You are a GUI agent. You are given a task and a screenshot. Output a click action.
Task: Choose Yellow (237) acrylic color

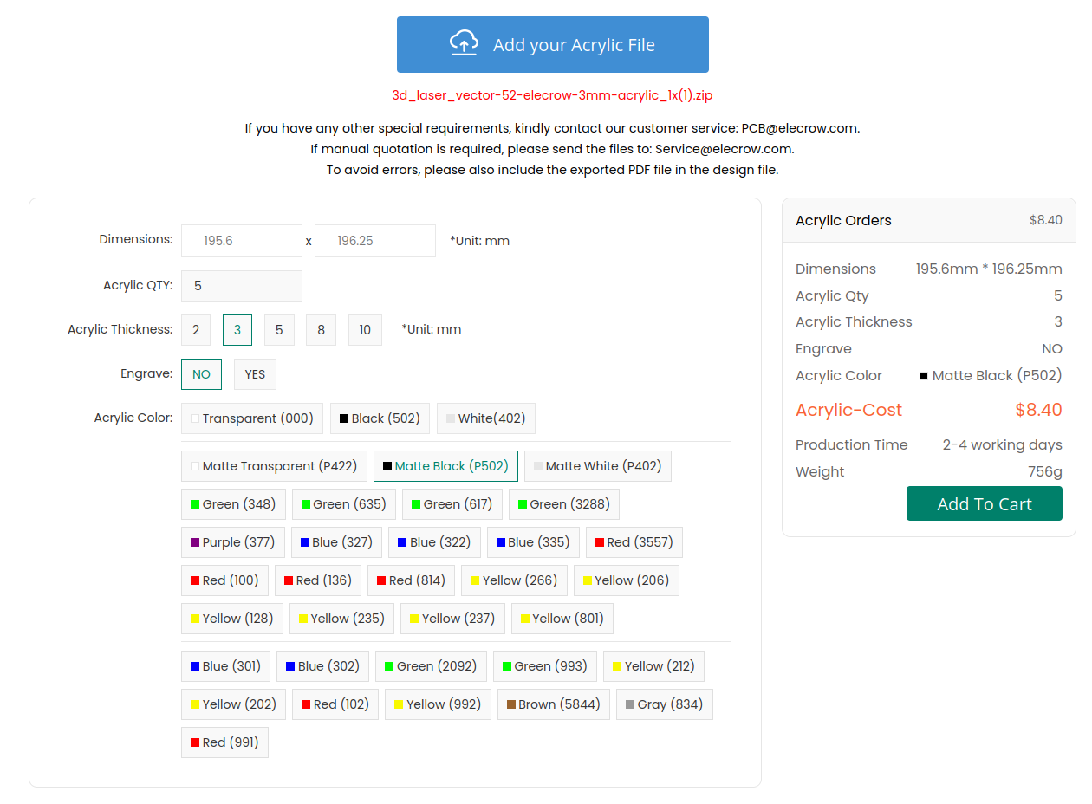(x=453, y=619)
